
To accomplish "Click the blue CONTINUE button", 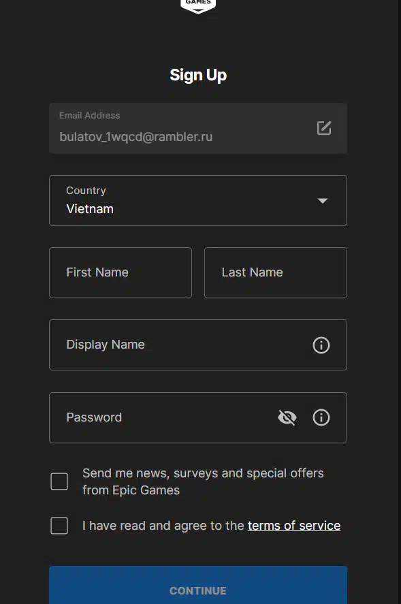I will coord(198,585).
